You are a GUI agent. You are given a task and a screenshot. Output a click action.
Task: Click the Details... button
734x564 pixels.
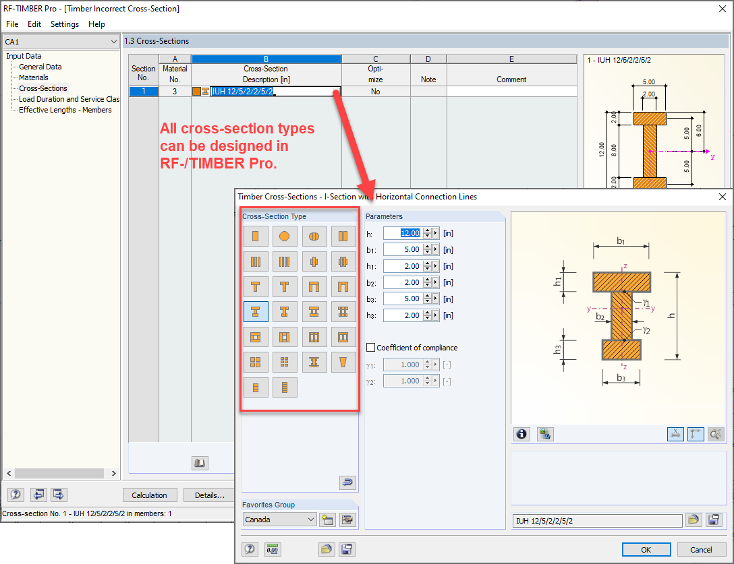(x=210, y=495)
